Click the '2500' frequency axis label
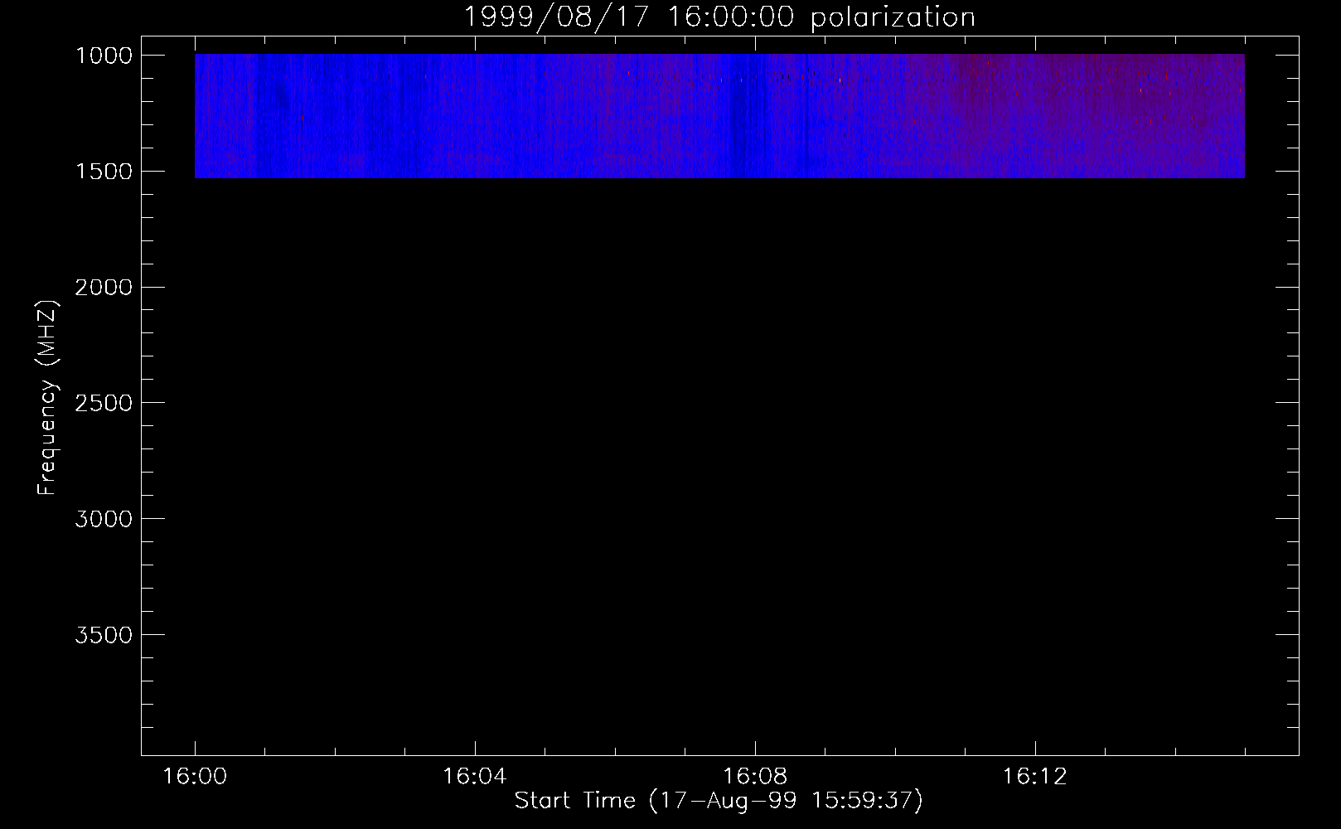Viewport: 1341px width, 829px height. coord(104,404)
